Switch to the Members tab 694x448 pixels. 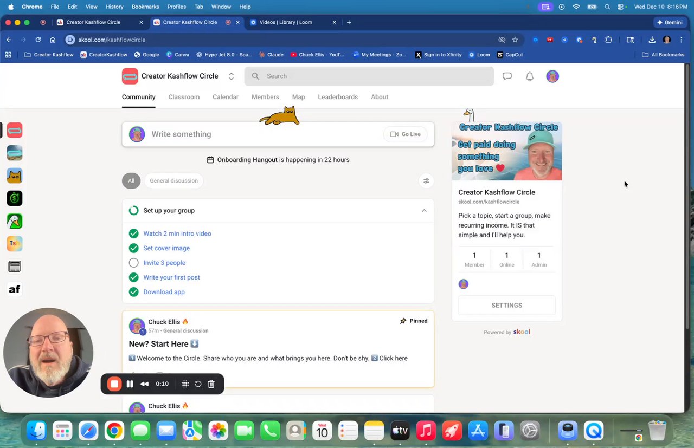pyautogui.click(x=265, y=97)
